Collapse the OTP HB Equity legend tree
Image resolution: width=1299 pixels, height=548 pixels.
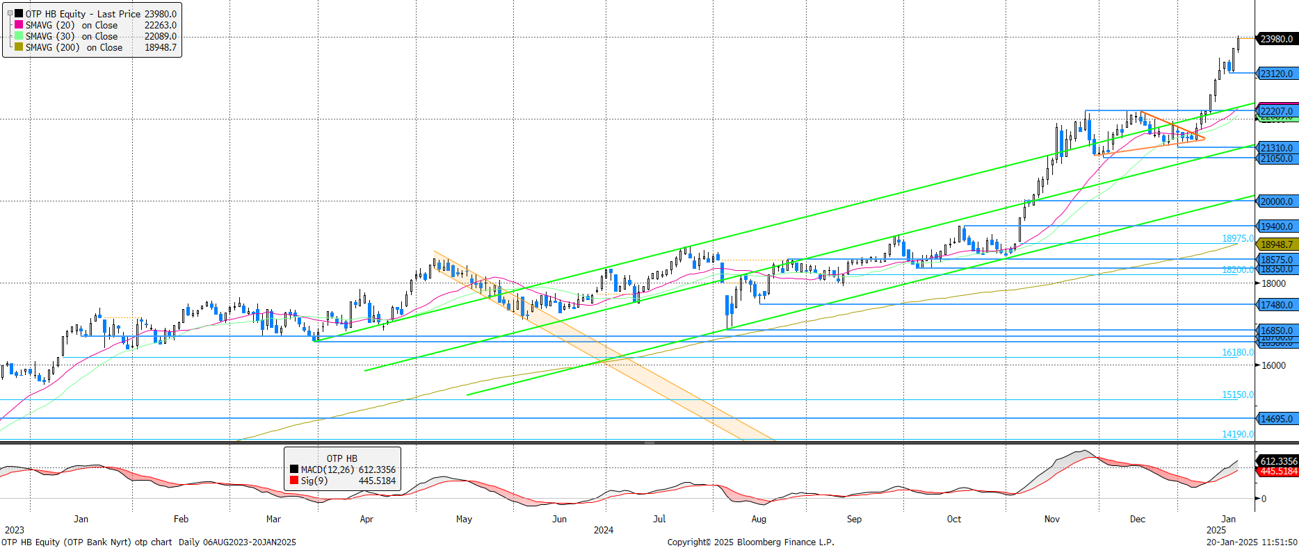pyautogui.click(x=10, y=13)
